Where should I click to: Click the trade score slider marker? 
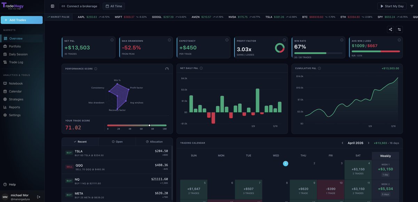click(x=149, y=125)
